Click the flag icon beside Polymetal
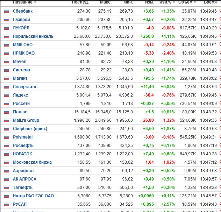 coord(7,137)
